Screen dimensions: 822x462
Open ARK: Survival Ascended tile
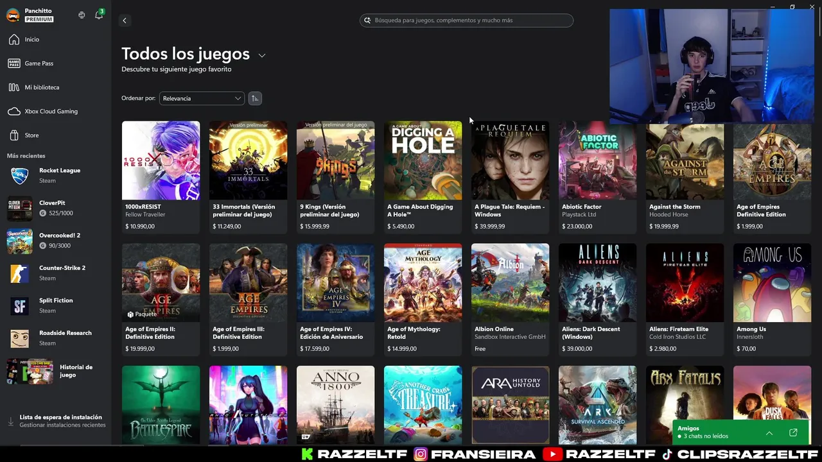(x=597, y=405)
